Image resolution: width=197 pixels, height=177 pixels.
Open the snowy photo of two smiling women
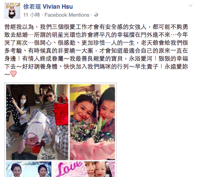29,169
